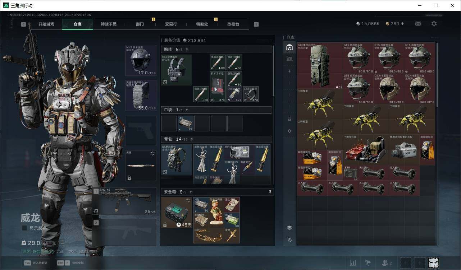Click the stack layers icon in warehouse sidebar
Image resolution: width=461 pixels, height=270 pixels.
tap(289, 228)
